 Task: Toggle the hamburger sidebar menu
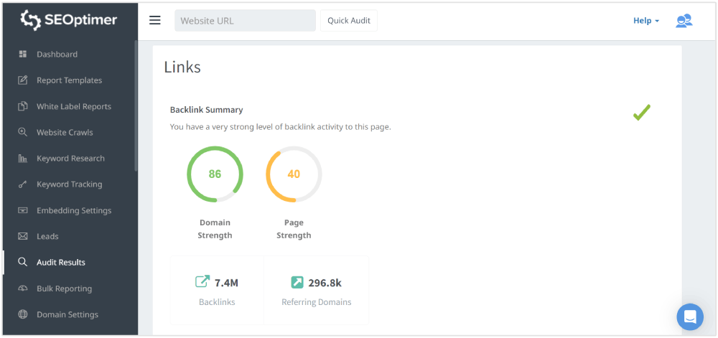click(x=155, y=20)
